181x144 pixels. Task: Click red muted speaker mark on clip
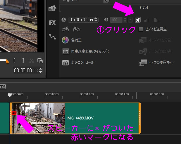tap(14, 113)
